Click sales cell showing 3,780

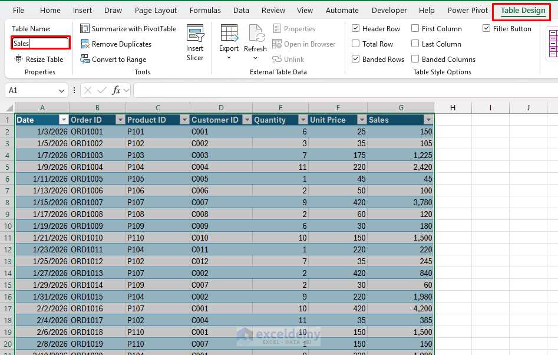tap(401, 202)
